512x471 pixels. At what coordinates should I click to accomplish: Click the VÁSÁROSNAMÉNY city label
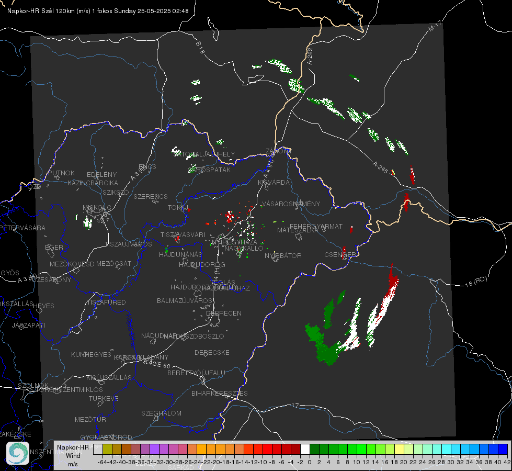291,204
